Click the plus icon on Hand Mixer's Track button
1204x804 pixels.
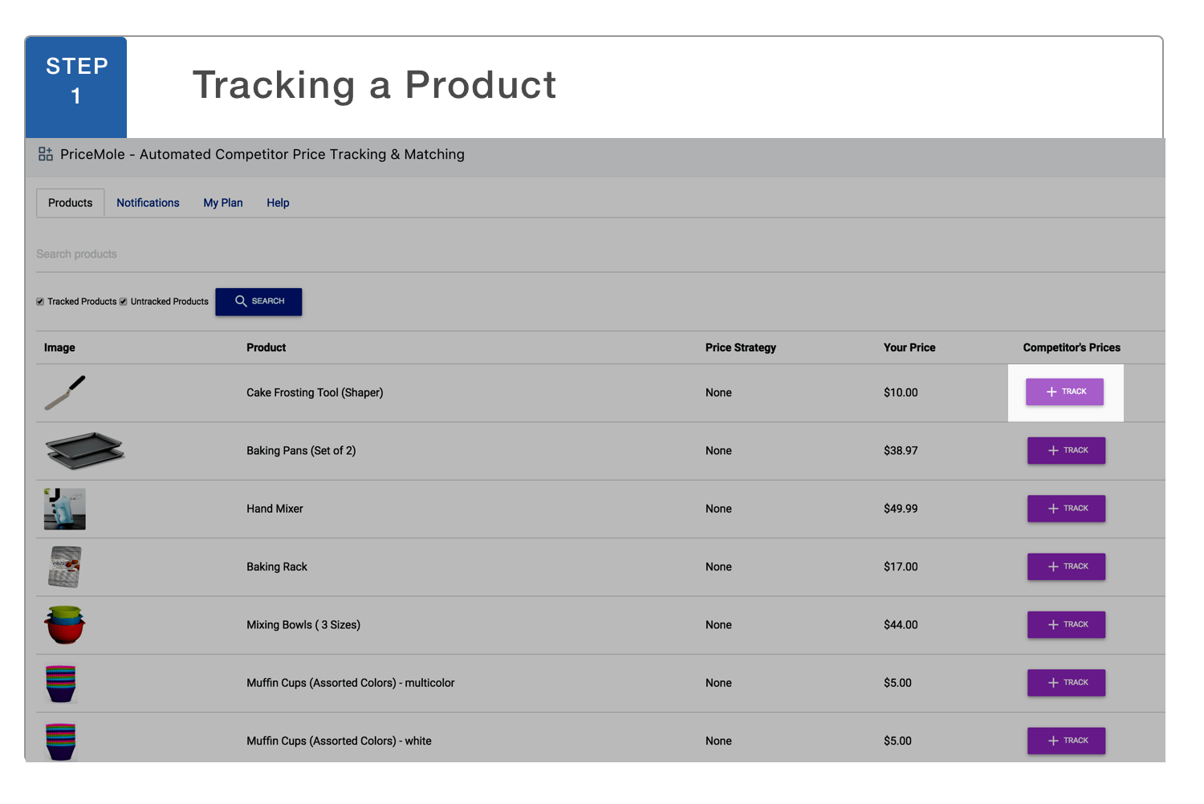pos(1052,508)
